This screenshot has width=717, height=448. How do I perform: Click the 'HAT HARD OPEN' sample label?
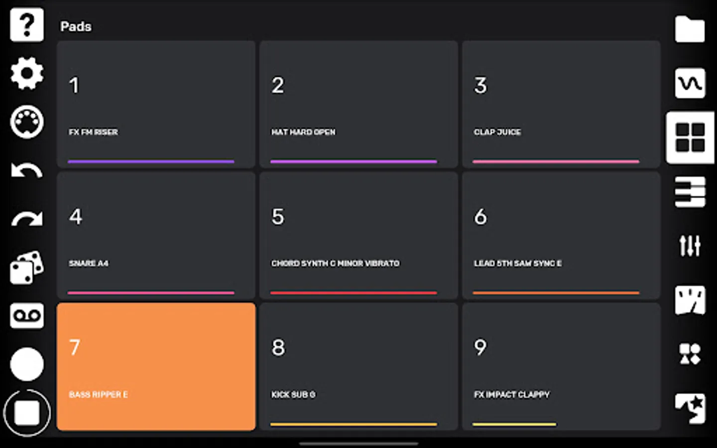pyautogui.click(x=303, y=132)
